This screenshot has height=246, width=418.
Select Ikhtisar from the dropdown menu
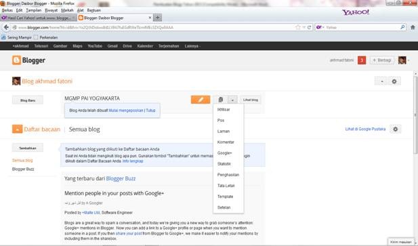[x=224, y=110]
